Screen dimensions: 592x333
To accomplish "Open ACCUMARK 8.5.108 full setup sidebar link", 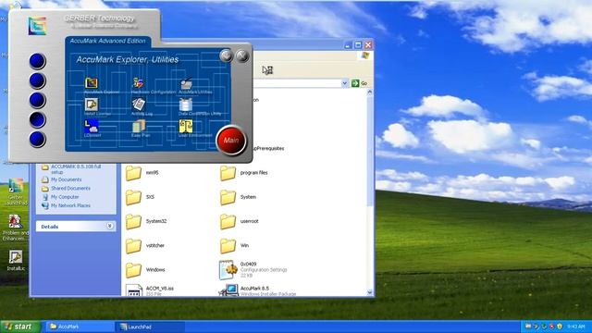I will pos(76,168).
